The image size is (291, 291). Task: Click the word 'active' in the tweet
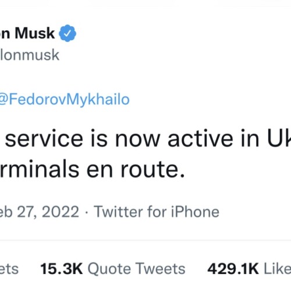click(x=200, y=139)
